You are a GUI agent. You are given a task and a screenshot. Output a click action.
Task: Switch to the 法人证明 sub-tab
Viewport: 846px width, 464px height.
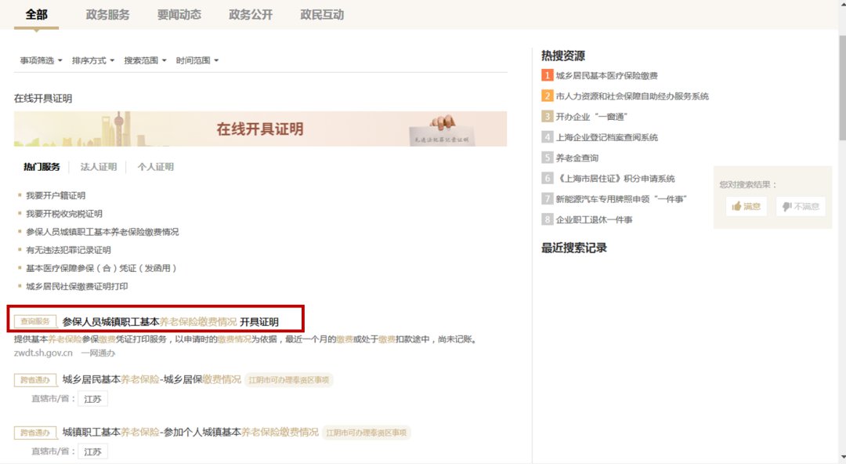(98, 167)
